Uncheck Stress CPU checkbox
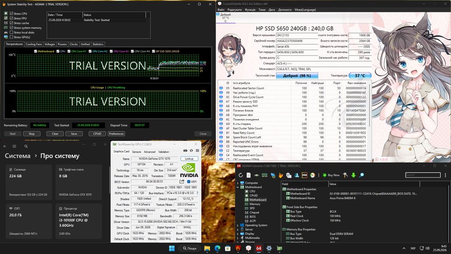451x254 pixels. 12,14
